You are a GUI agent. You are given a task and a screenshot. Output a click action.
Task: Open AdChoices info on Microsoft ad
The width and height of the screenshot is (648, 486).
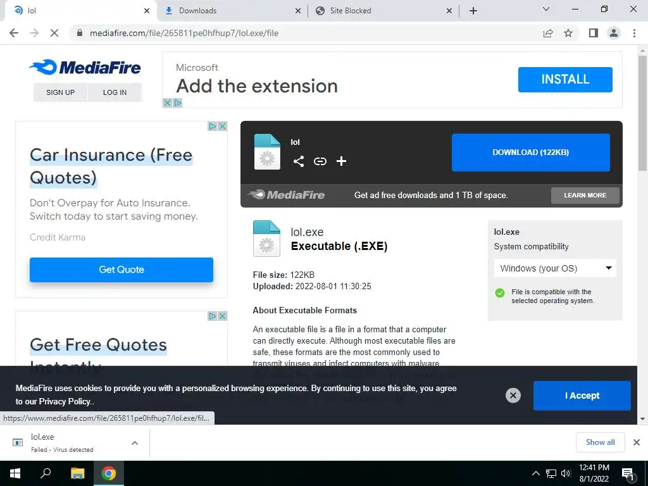tap(178, 103)
